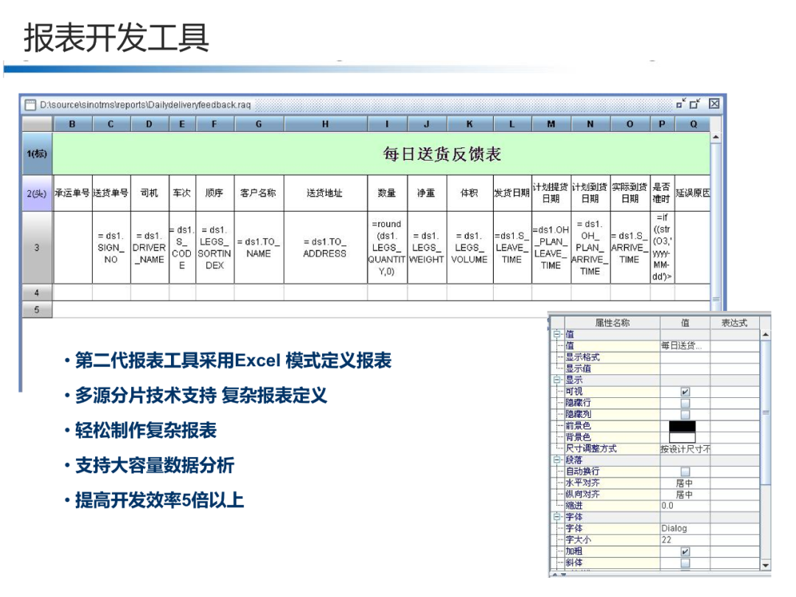Select header cell 延误原因

(692, 193)
